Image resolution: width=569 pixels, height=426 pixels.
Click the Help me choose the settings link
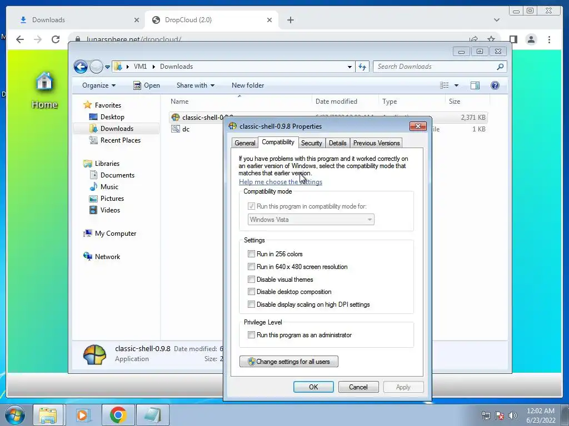click(281, 182)
